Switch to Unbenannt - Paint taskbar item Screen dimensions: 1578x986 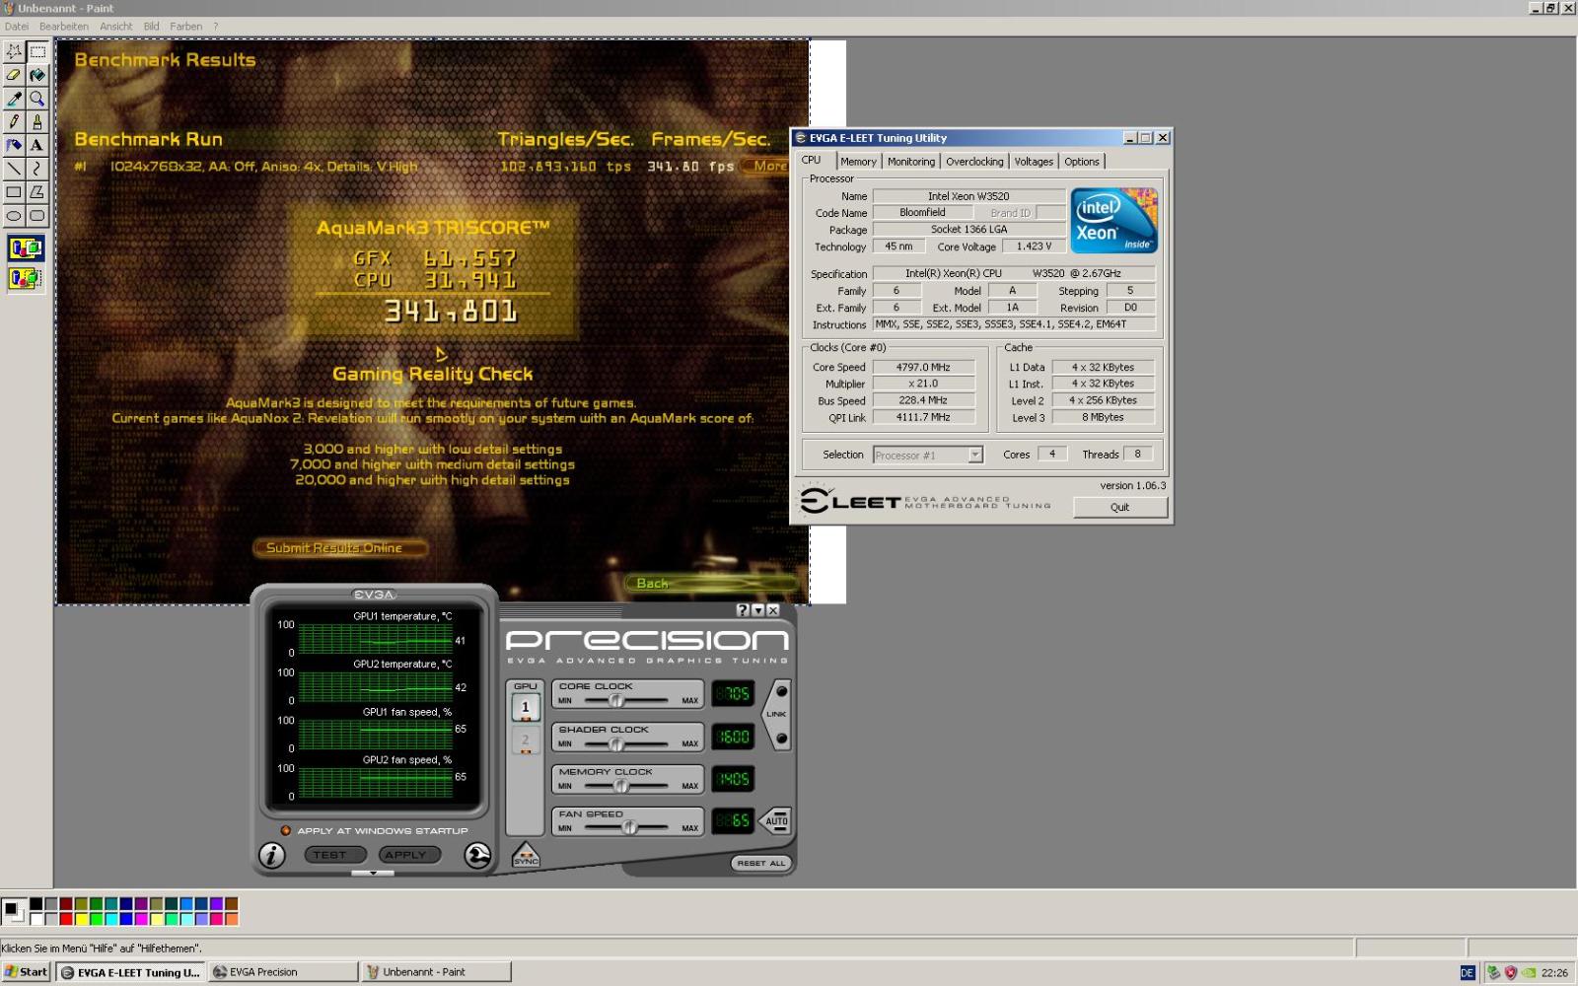click(436, 972)
